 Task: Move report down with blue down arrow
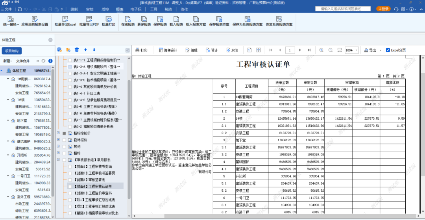point(94,50)
